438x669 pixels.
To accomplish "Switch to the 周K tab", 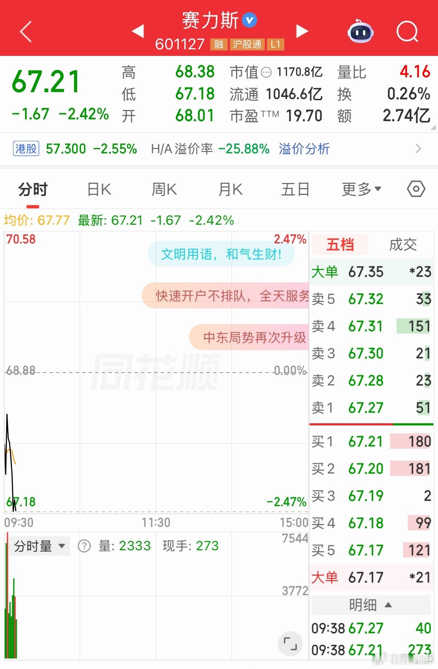I will tap(164, 189).
